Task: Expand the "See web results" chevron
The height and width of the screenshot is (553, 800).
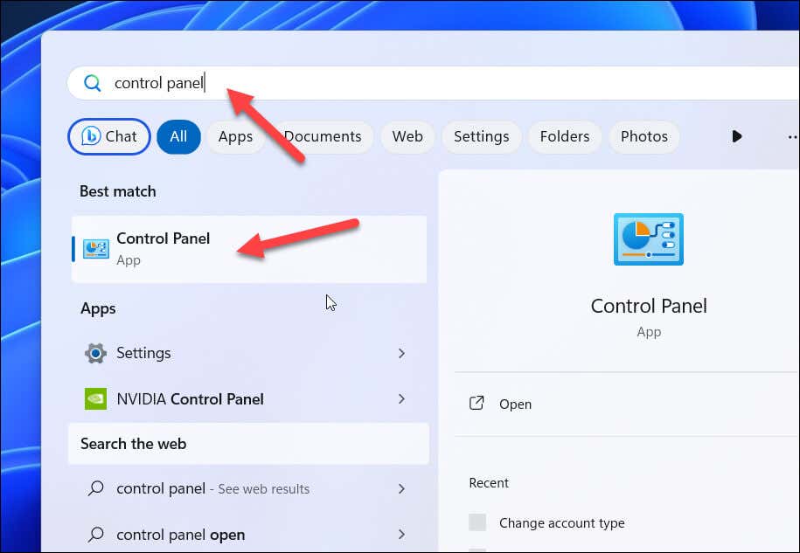Action: pyautogui.click(x=401, y=488)
